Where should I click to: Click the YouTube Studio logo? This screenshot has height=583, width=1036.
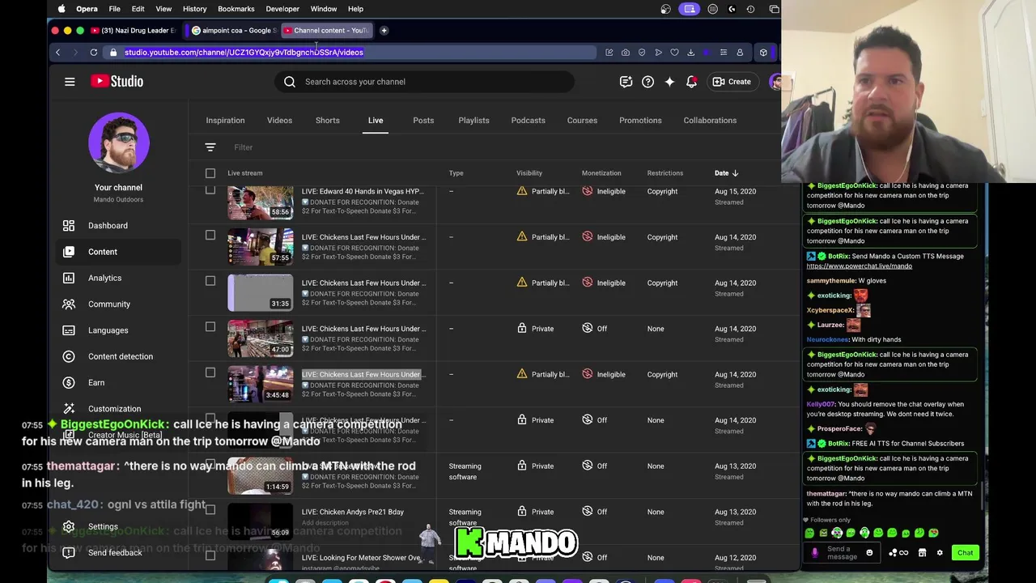pos(117,81)
